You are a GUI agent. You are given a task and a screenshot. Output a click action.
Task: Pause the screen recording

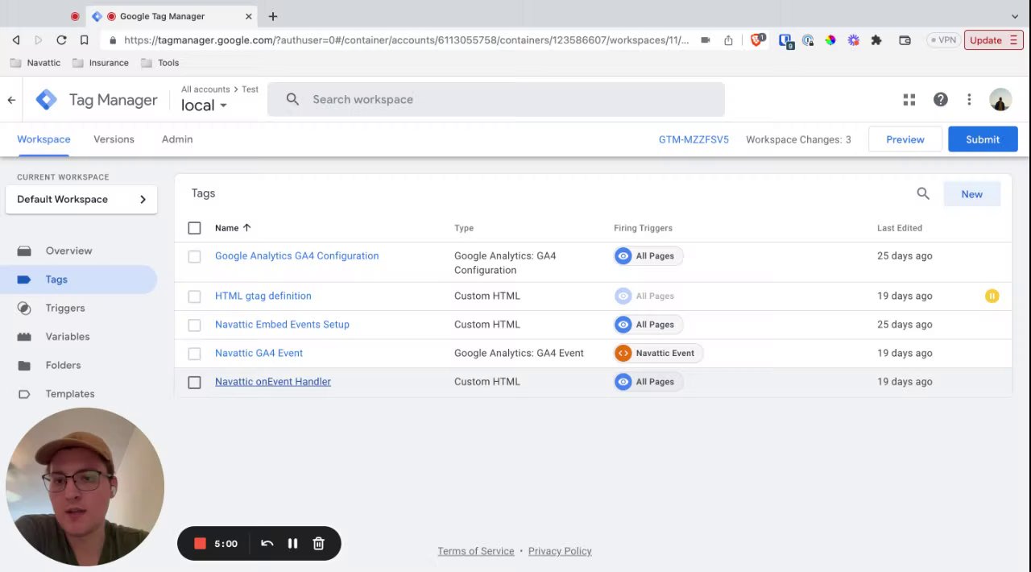[x=292, y=544]
